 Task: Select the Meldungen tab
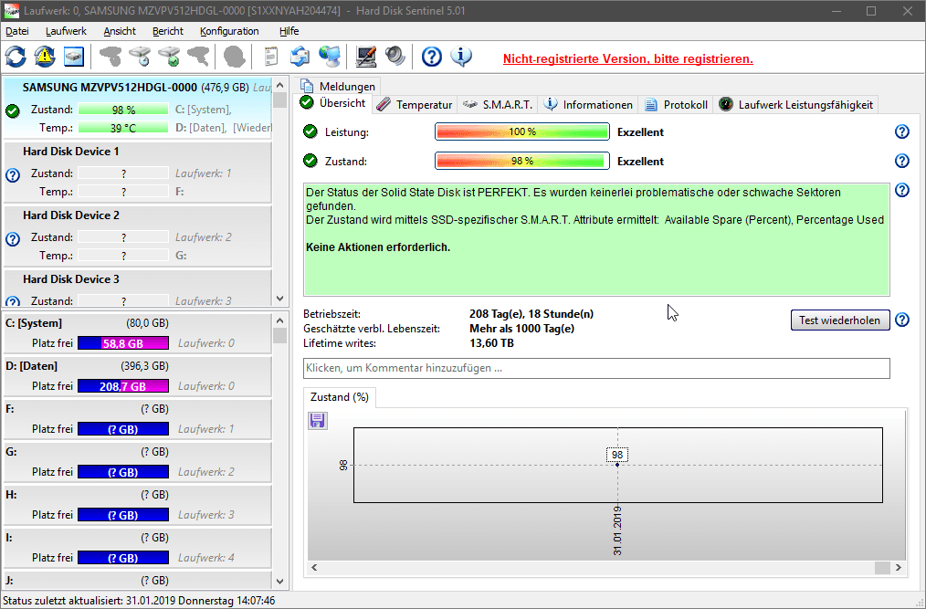(x=338, y=86)
